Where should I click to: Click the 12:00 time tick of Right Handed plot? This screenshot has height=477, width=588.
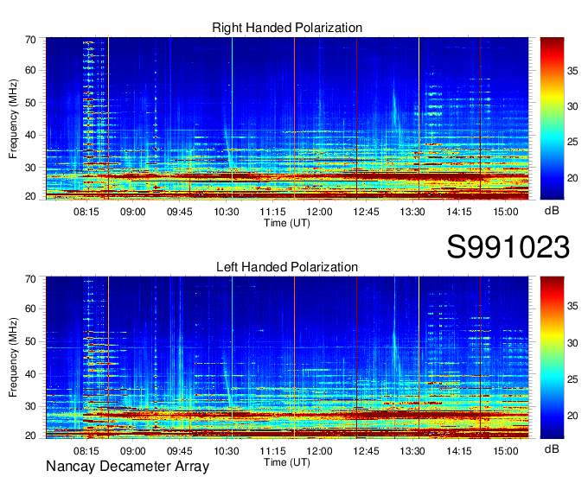pyautogui.click(x=319, y=212)
